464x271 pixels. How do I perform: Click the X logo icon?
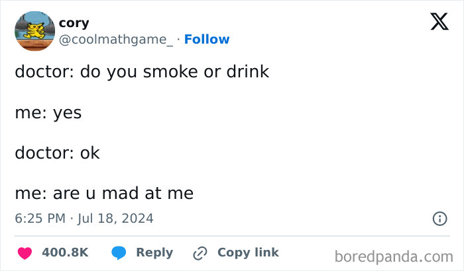coord(439,22)
